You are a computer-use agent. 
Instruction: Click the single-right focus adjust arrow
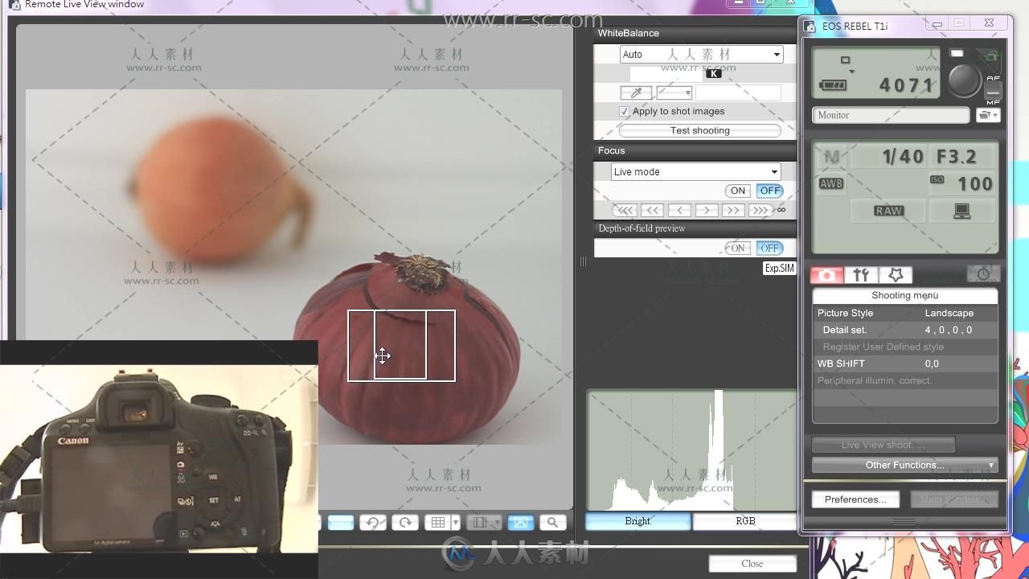[707, 210]
